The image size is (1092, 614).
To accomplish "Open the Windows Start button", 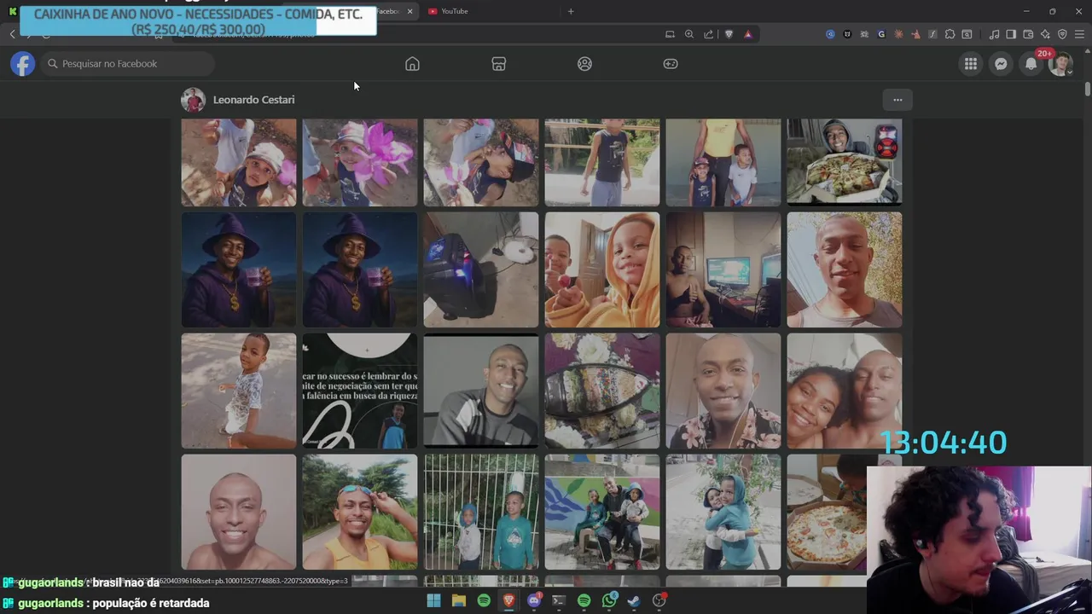I will pos(433,601).
